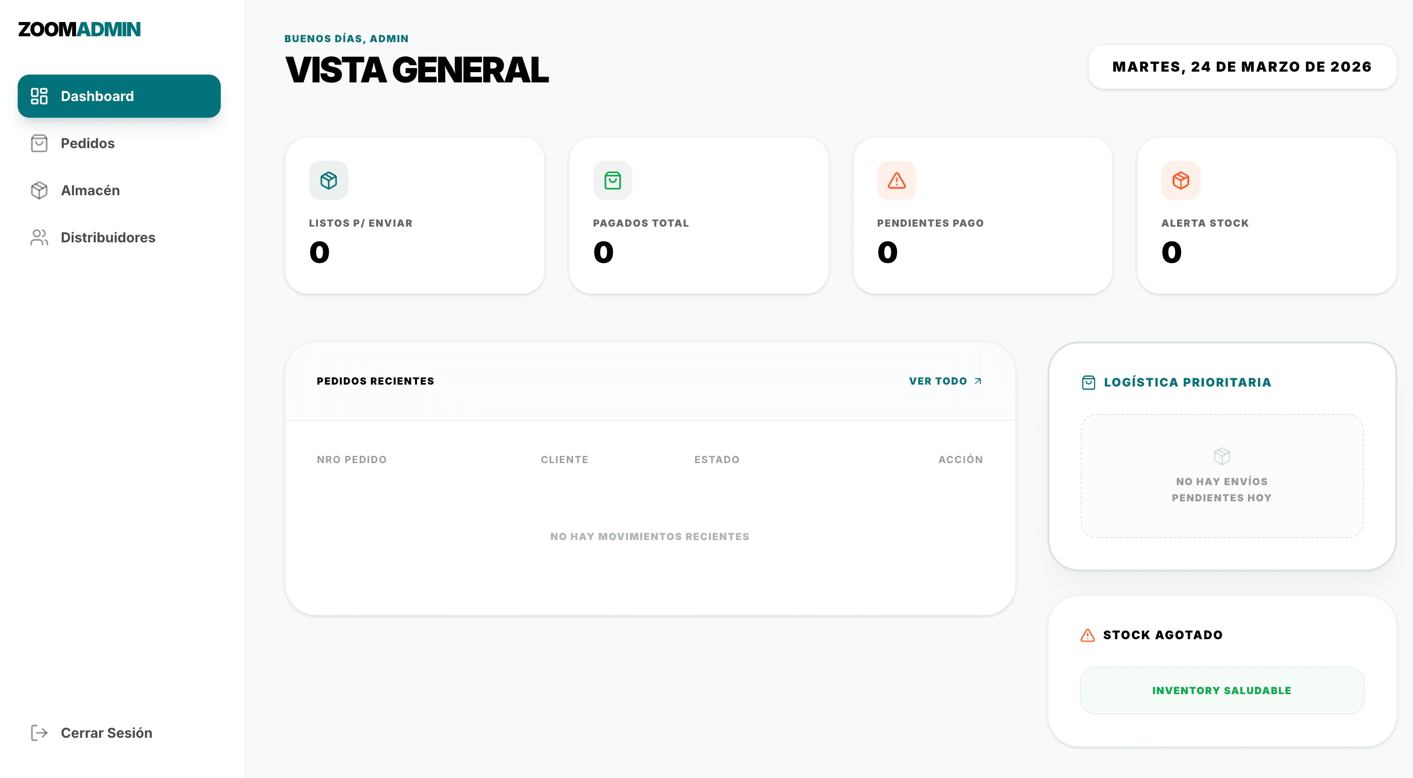This screenshot has height=778, width=1413.
Task: Click the ZOOMADMIN logo
Action: pyautogui.click(x=79, y=29)
